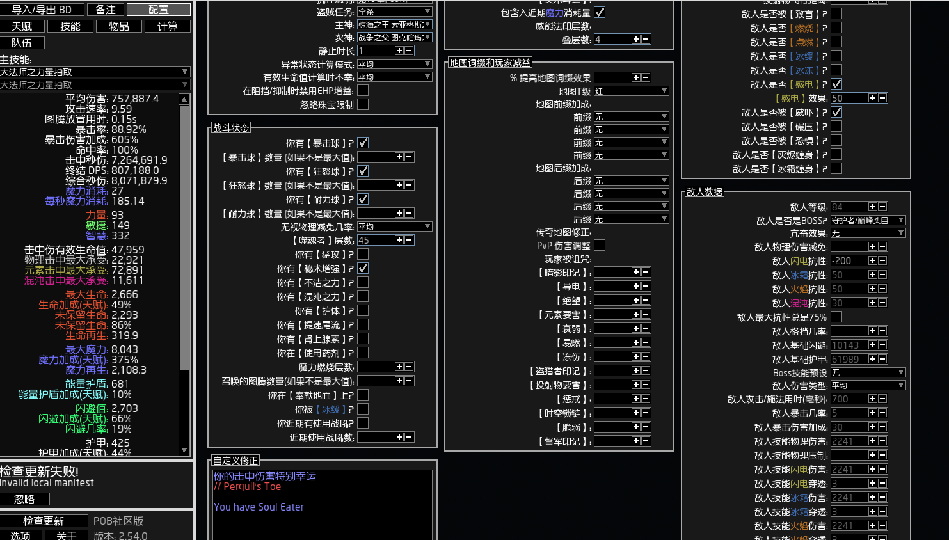
Task: Click plus button for 敌人基础护甲
Action: coord(872,359)
